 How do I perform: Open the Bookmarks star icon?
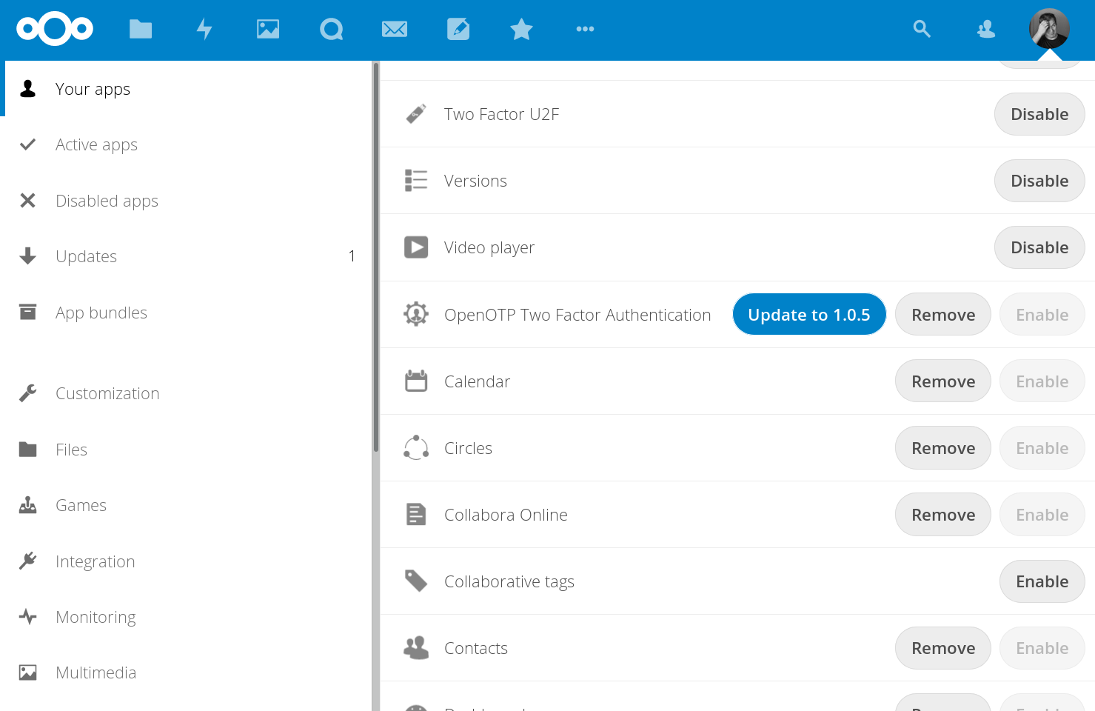(x=522, y=30)
